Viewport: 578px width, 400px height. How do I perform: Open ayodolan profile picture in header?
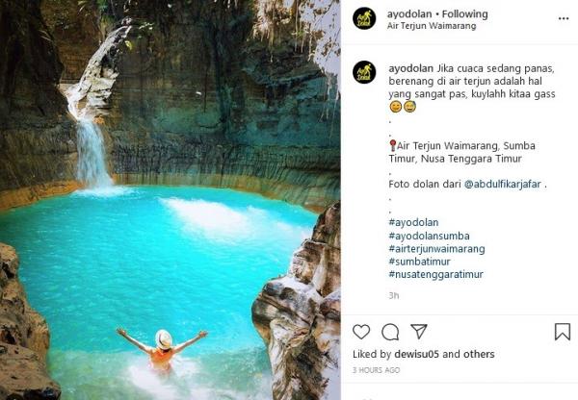click(364, 18)
